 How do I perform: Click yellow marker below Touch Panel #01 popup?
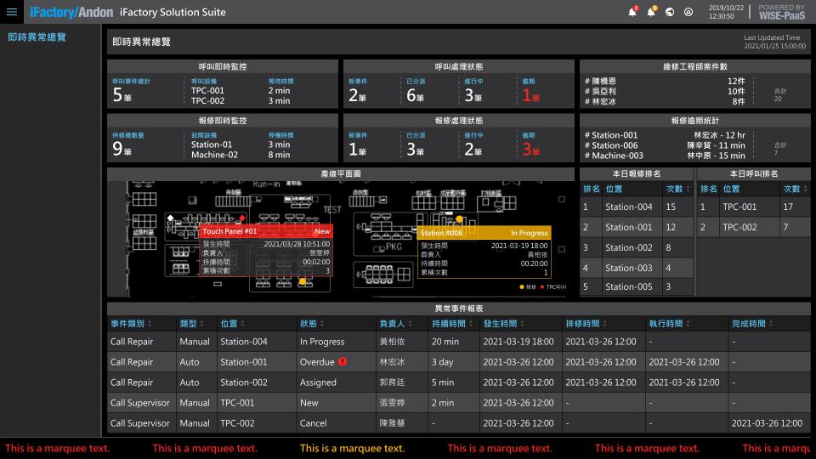tap(302, 281)
